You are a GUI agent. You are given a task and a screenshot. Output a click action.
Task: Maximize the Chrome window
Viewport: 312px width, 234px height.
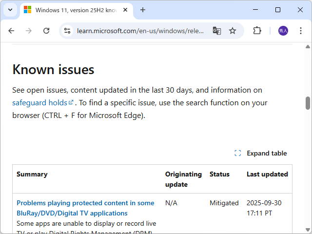278,10
